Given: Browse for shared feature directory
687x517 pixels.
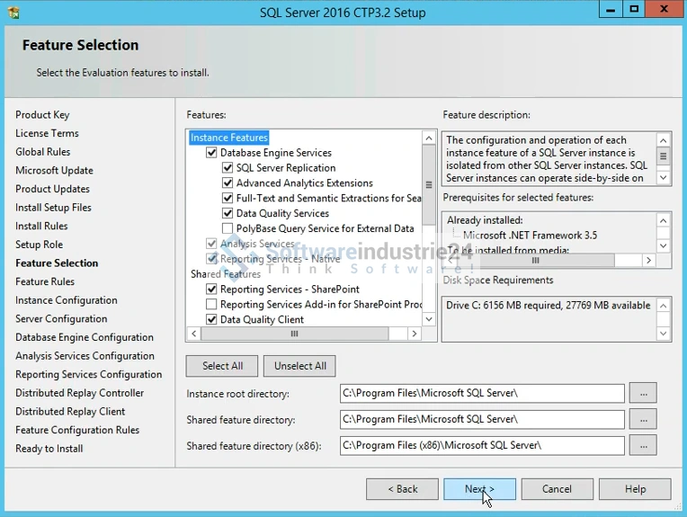Looking at the screenshot, I should coord(643,419).
